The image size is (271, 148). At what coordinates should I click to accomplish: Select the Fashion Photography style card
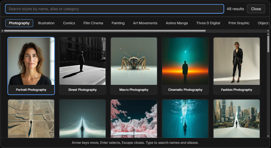click(x=237, y=66)
